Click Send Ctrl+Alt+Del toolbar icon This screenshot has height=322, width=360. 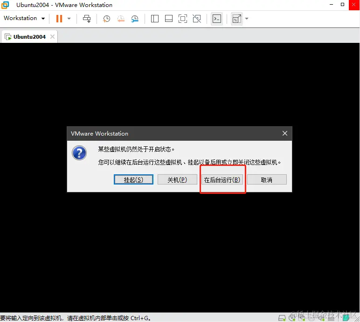87,19
